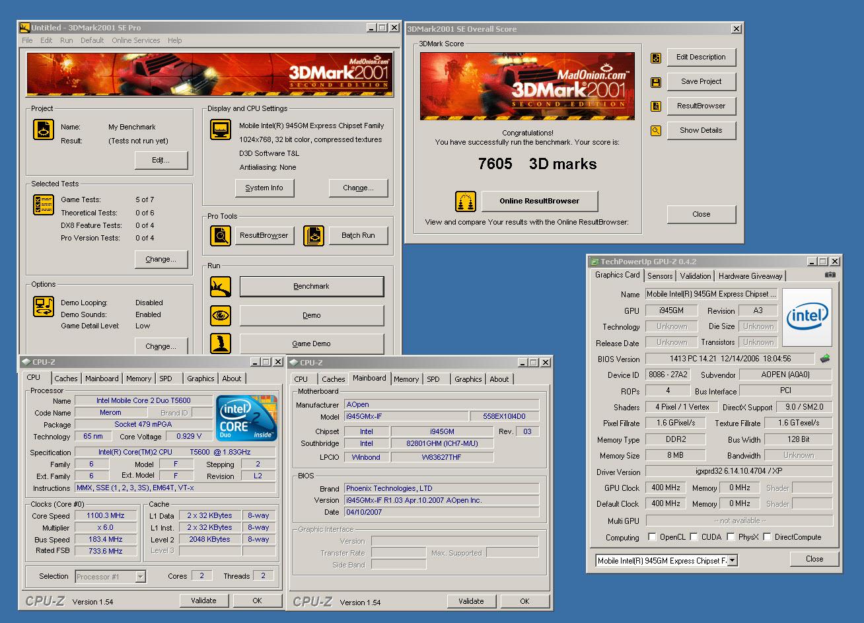
Task: Click the System Info button
Action: (x=264, y=188)
